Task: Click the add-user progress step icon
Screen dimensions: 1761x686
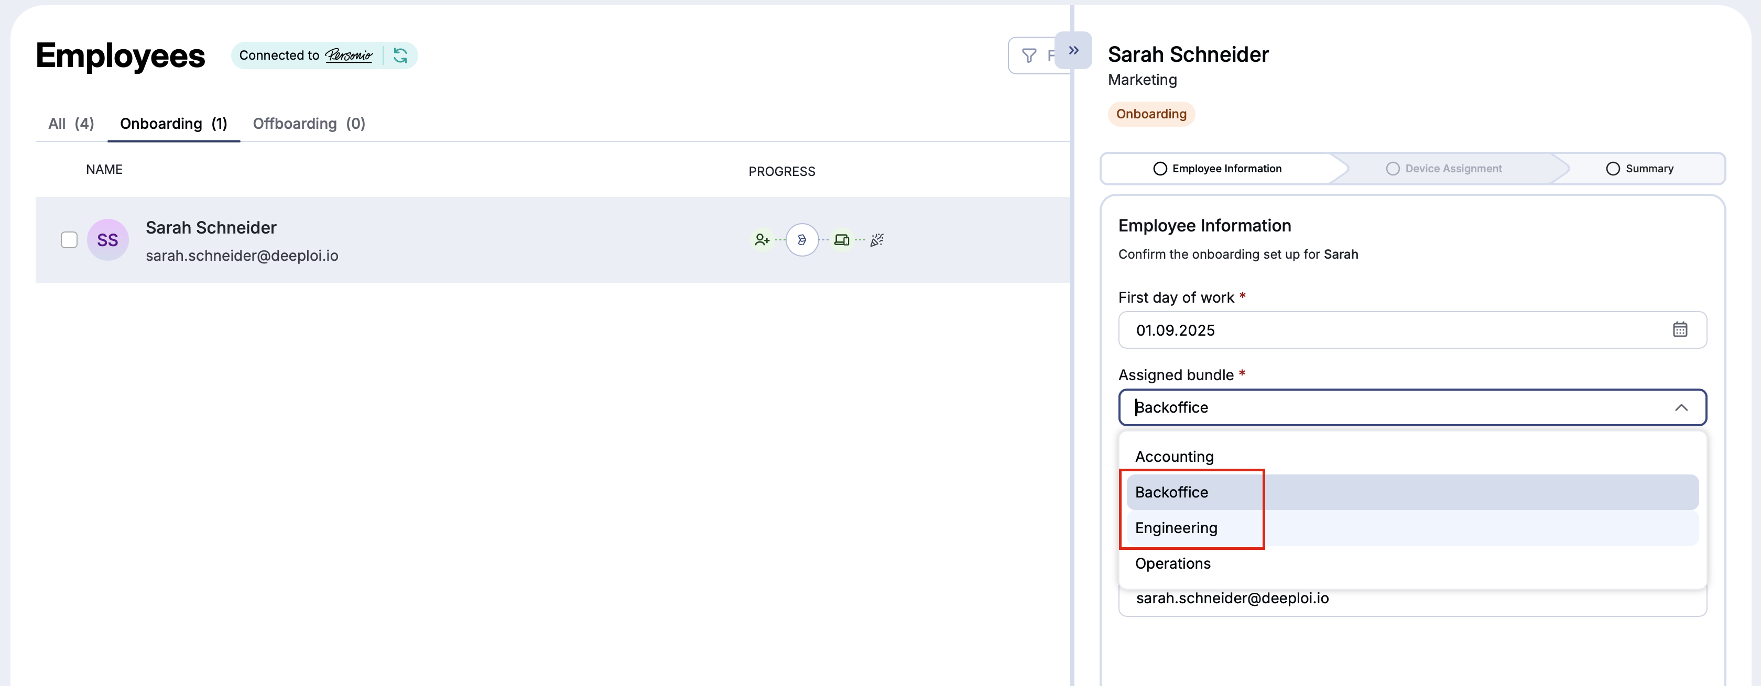Action: [762, 240]
